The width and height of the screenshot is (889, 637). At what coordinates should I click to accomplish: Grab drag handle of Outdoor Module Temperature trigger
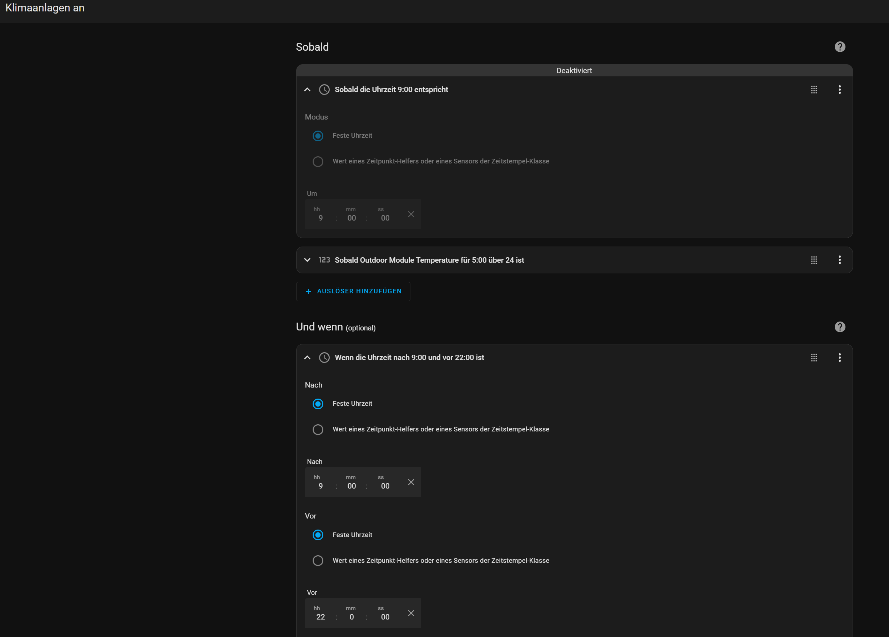pos(814,260)
